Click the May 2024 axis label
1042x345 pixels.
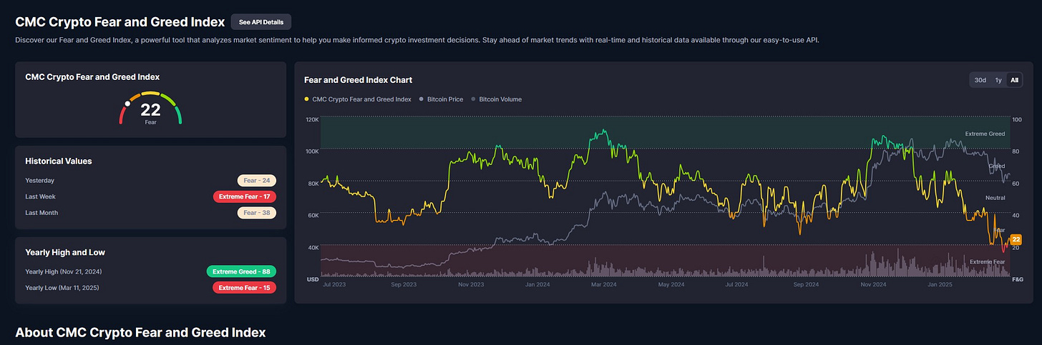[x=671, y=284]
